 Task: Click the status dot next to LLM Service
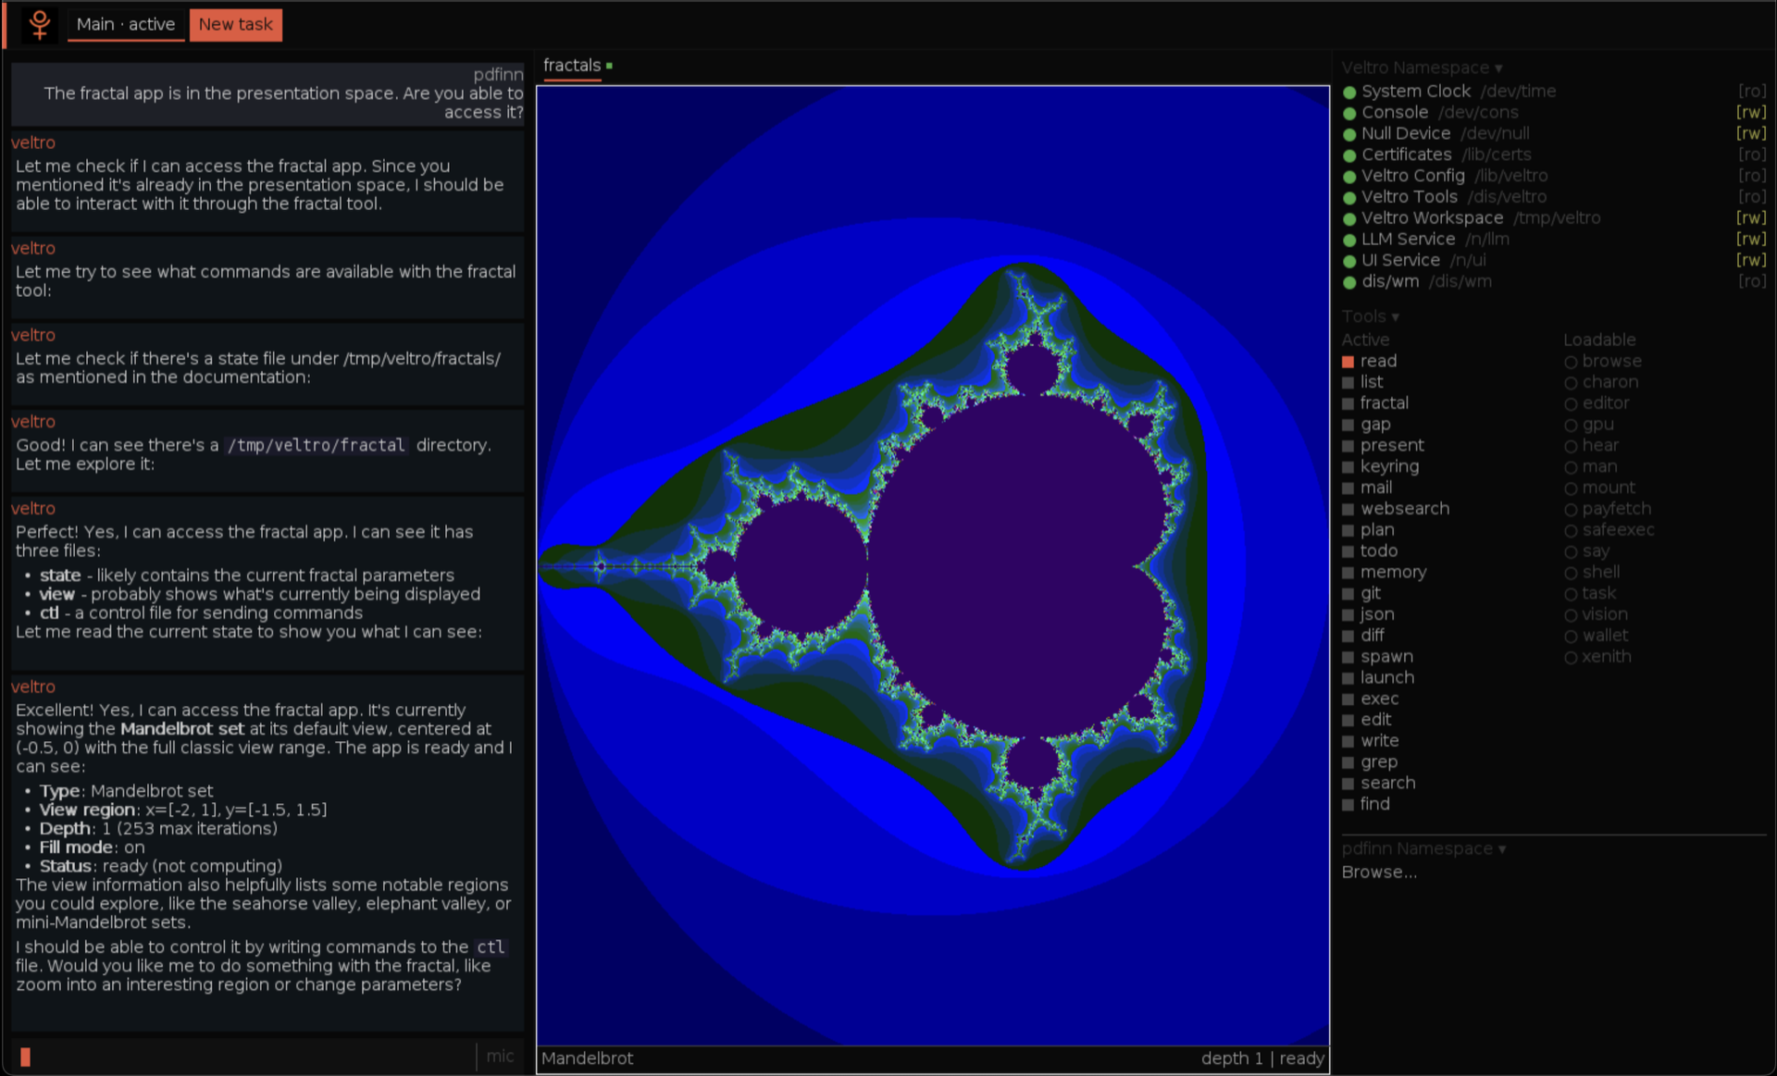[x=1348, y=239]
